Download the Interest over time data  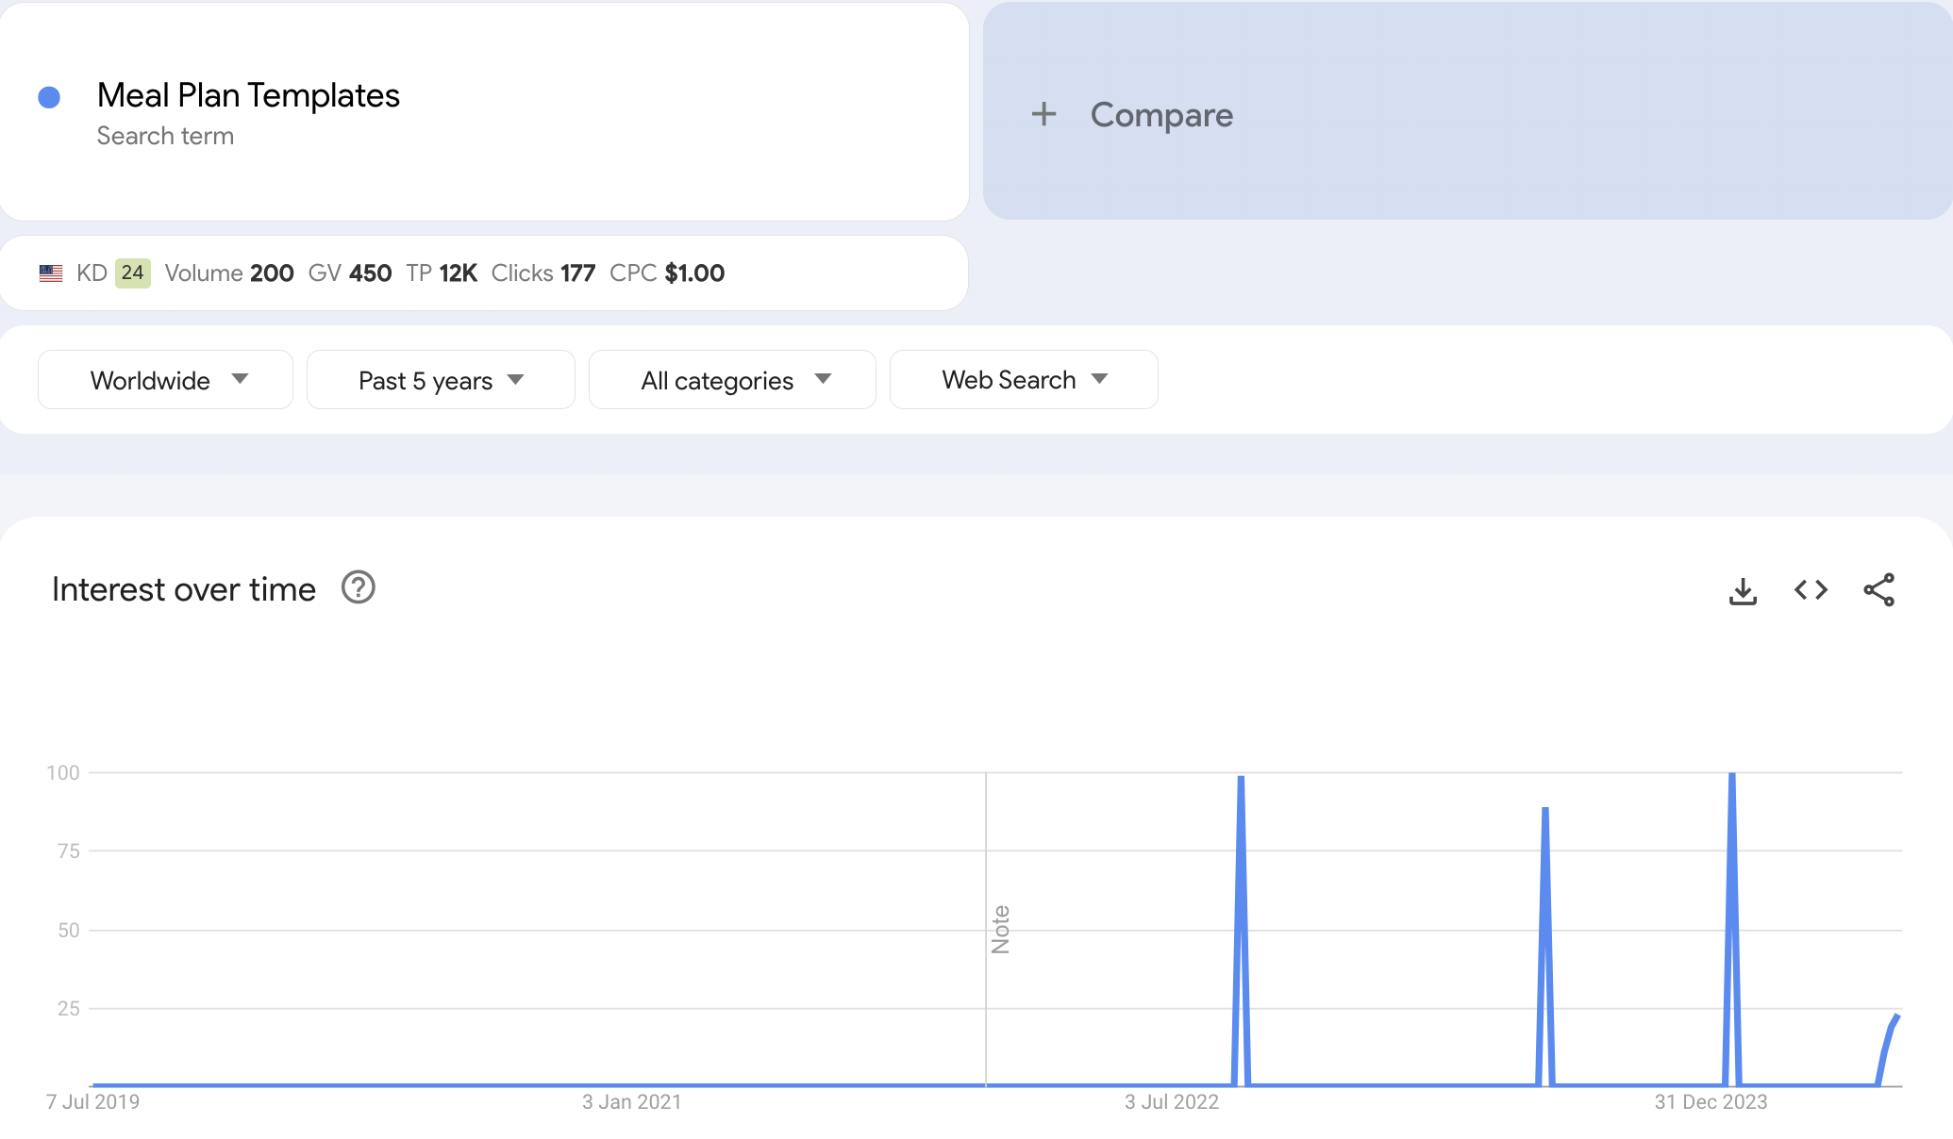tap(1743, 591)
